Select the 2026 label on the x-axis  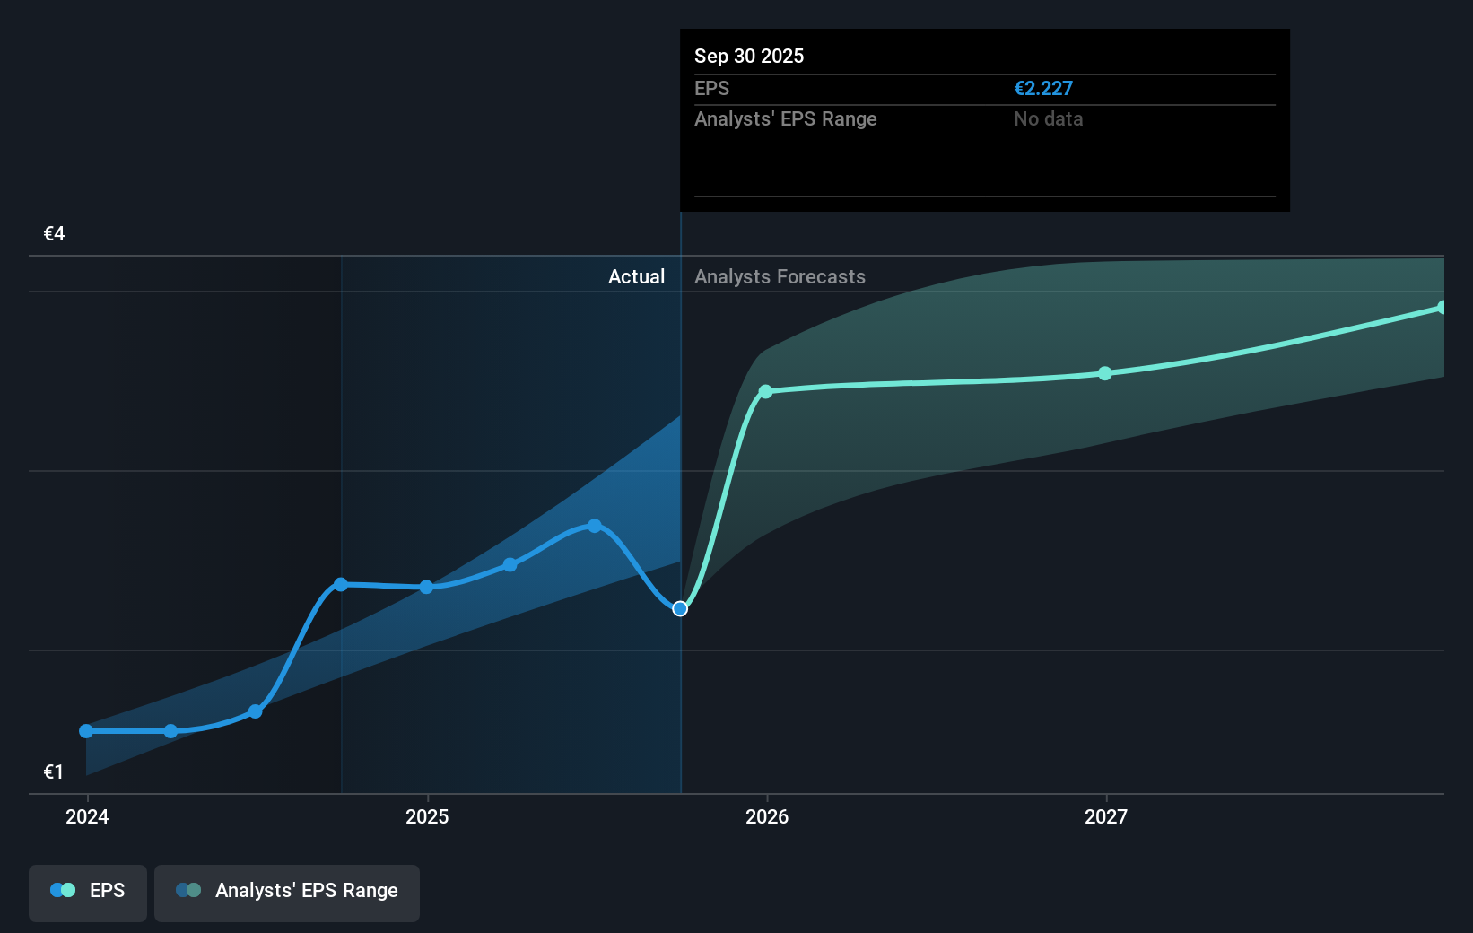pyautogui.click(x=765, y=817)
